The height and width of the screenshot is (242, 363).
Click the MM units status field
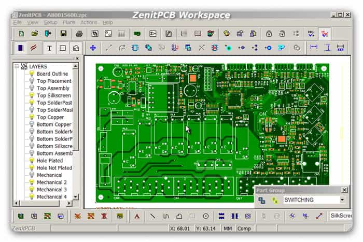pos(228,229)
